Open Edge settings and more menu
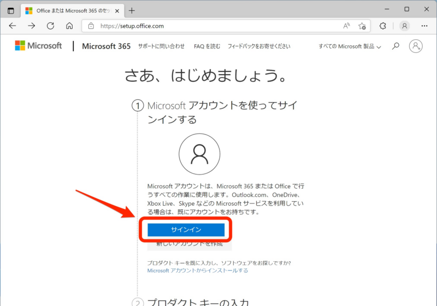Screen dimensions: 437x306 [424, 26]
